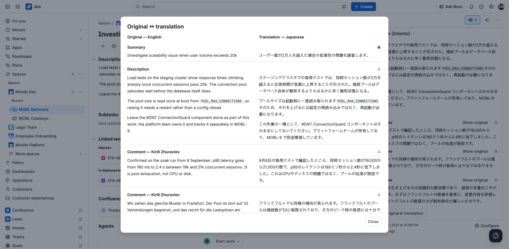The image size is (509, 249).
Task: Click the red warning icon beside Summary
Action: [x=379, y=47]
